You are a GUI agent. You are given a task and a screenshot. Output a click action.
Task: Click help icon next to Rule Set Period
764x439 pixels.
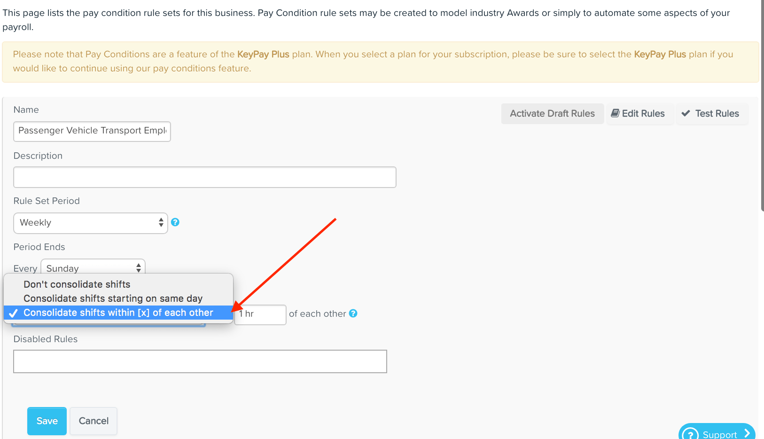175,222
